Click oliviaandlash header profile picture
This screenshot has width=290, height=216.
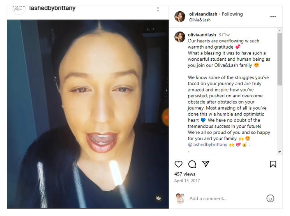click(180, 17)
